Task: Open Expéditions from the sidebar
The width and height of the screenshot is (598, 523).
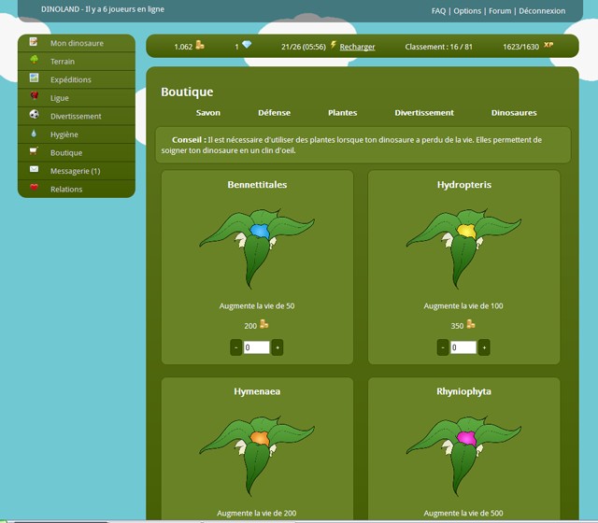Action: (x=77, y=79)
